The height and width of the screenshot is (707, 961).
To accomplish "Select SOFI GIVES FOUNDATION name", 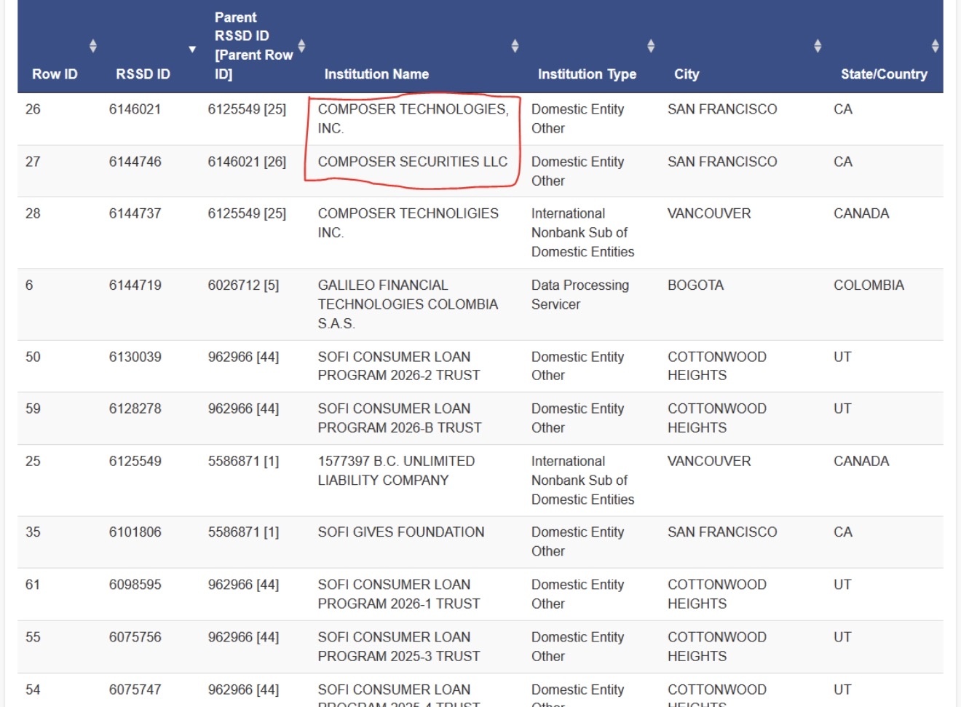I will pyautogui.click(x=401, y=532).
